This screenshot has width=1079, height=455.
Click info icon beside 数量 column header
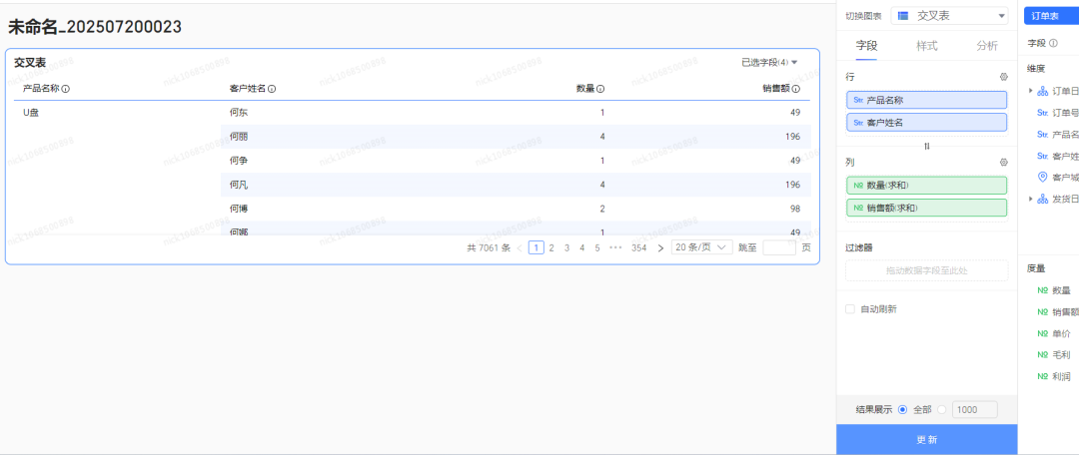600,89
